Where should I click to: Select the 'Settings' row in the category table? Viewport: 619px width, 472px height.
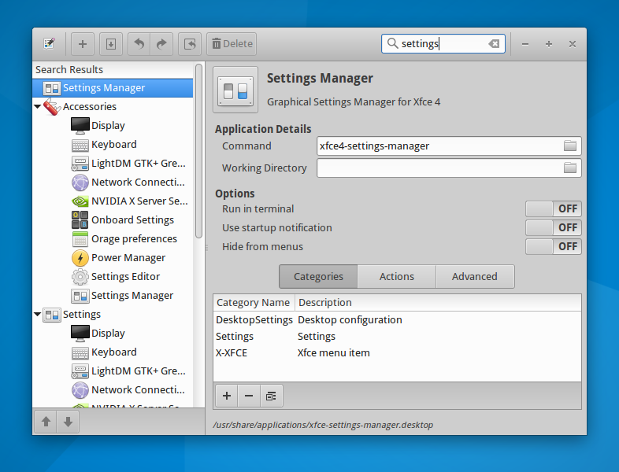(x=397, y=337)
